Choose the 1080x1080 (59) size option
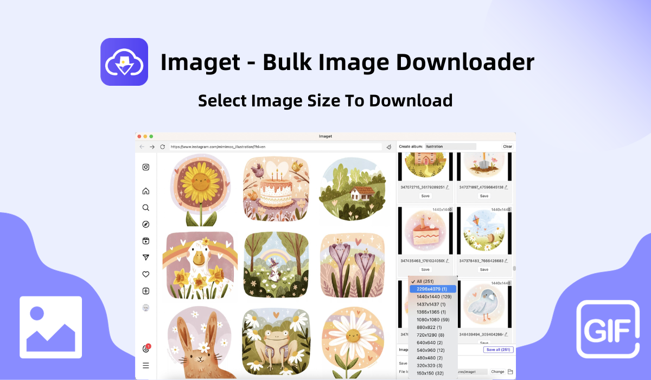651x380 pixels. pyautogui.click(x=433, y=320)
